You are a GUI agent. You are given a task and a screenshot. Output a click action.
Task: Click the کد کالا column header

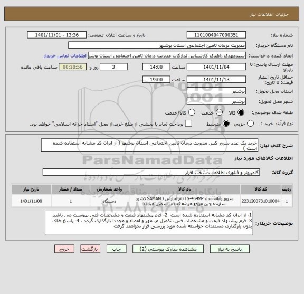[x=261, y=189]
